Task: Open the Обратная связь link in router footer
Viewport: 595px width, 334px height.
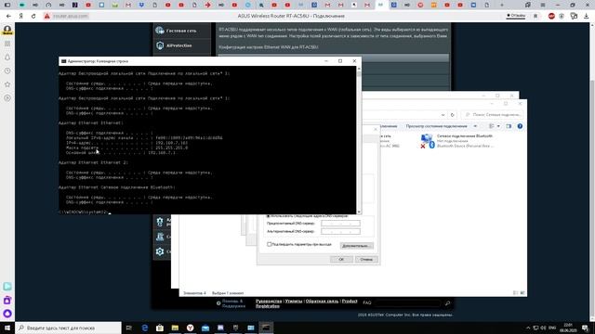Action: pos(322,302)
